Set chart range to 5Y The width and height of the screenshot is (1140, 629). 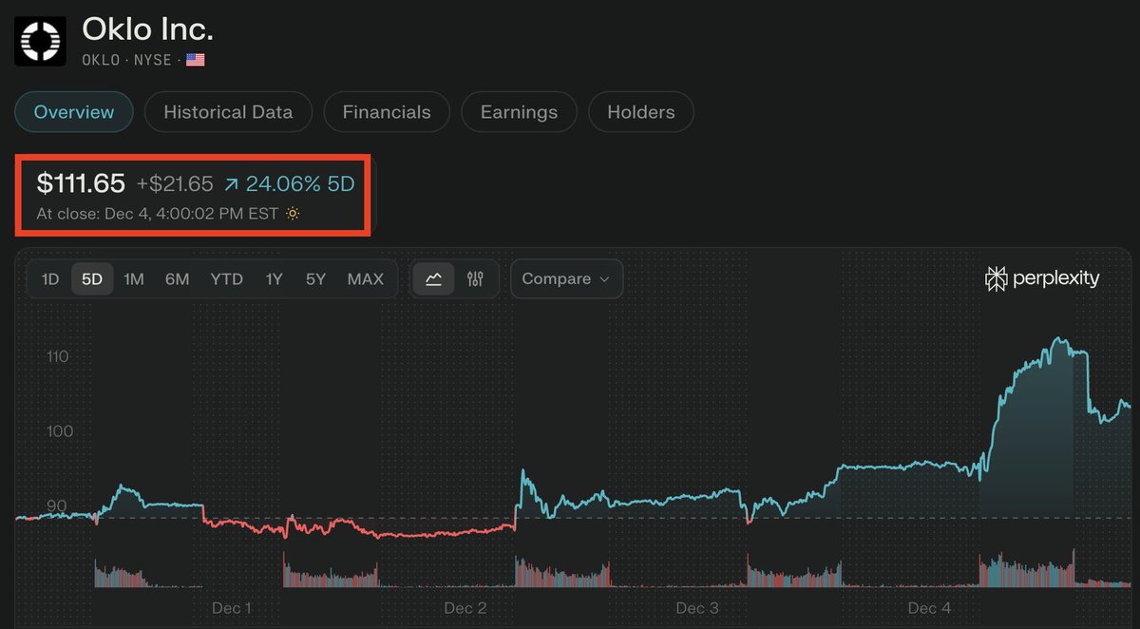(315, 279)
